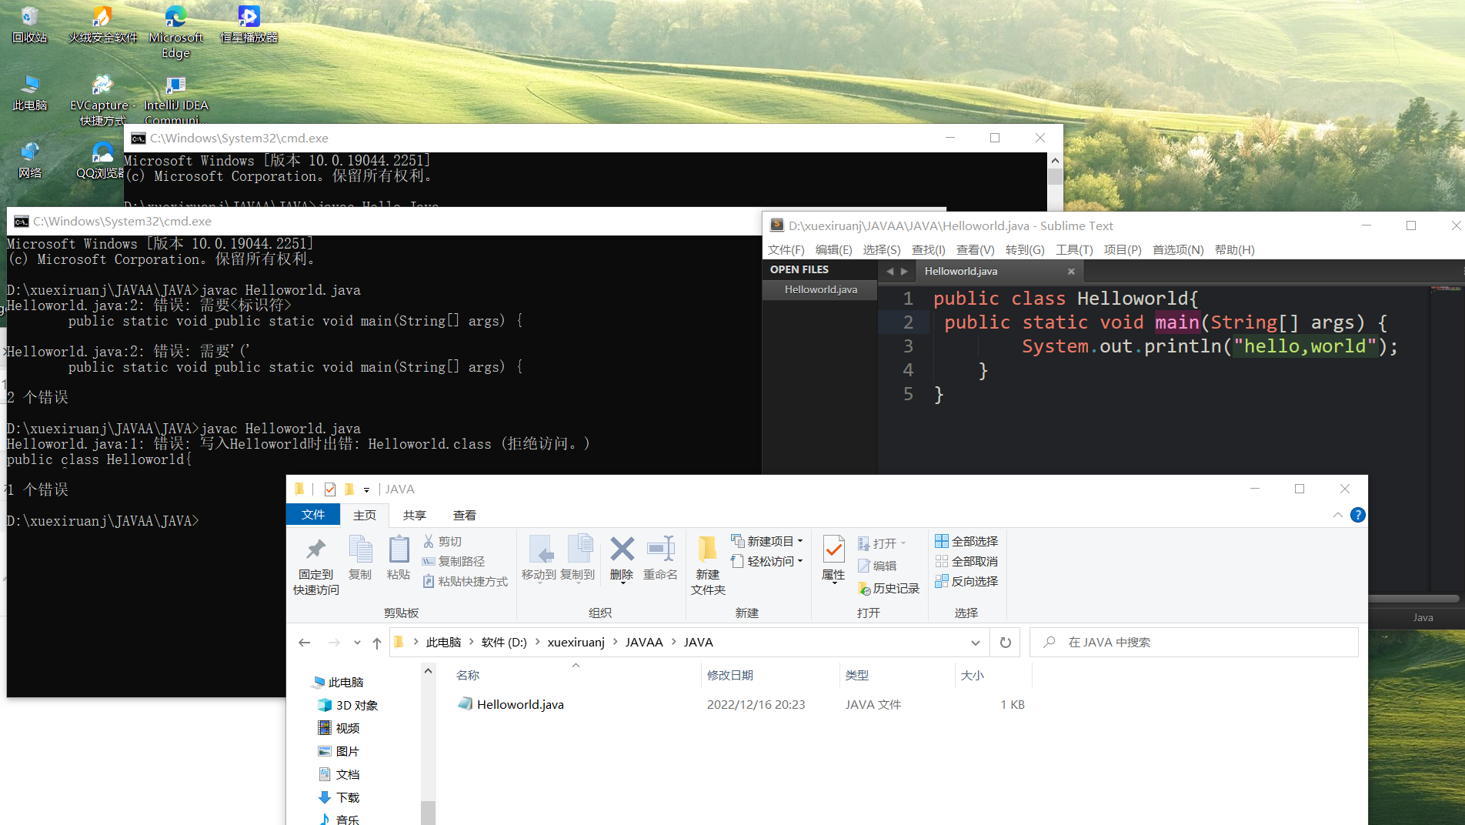Click the Explorer Forward arrow
Image resolution: width=1465 pixels, height=825 pixels.
(x=333, y=643)
